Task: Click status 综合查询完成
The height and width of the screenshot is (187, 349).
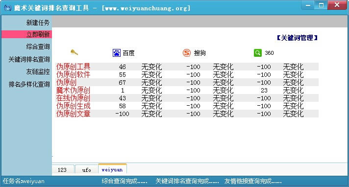Action: pyautogui.click(x=125, y=181)
